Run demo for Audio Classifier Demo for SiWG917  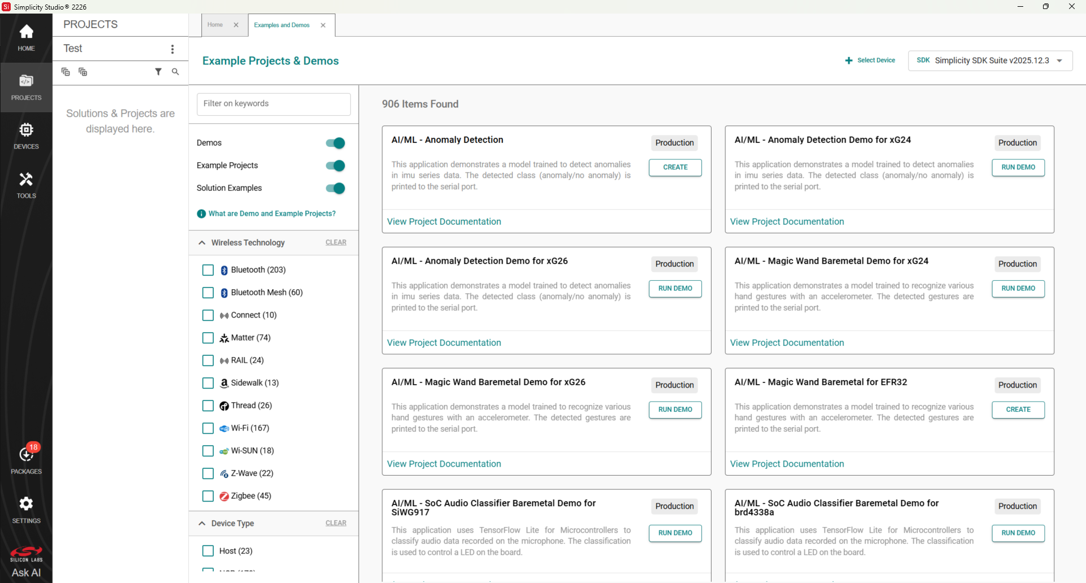(675, 533)
